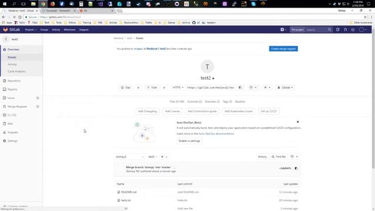Click the Find file button

[279, 156]
